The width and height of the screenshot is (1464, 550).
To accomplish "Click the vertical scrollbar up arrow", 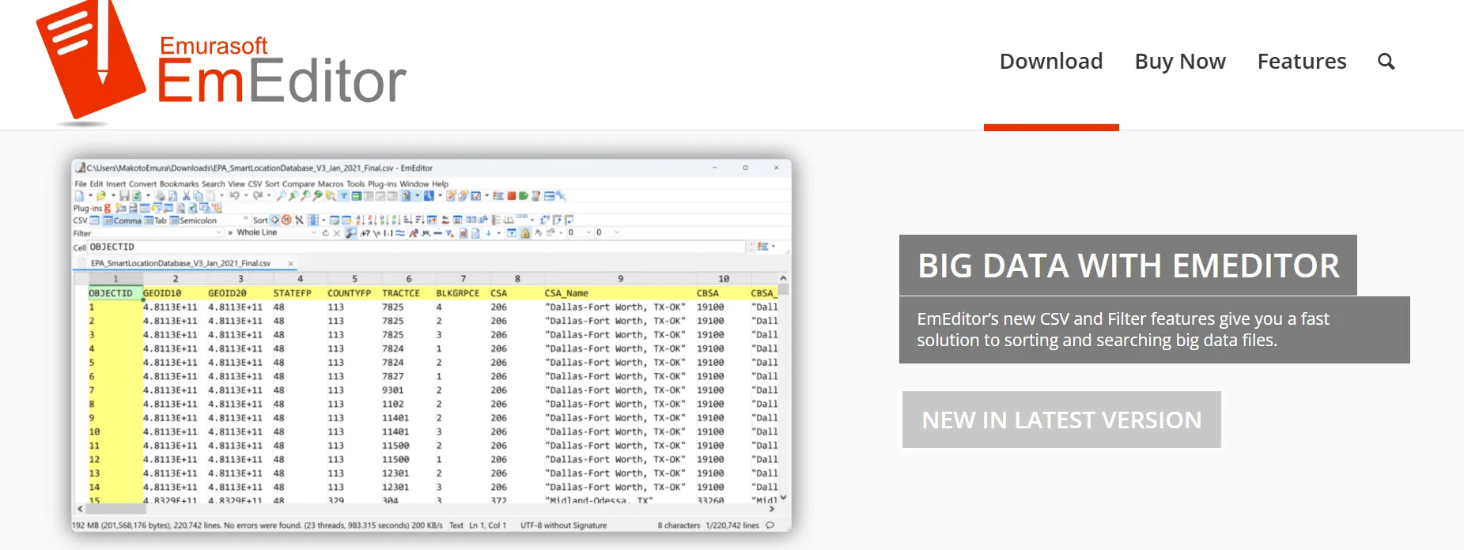I will 783,278.
